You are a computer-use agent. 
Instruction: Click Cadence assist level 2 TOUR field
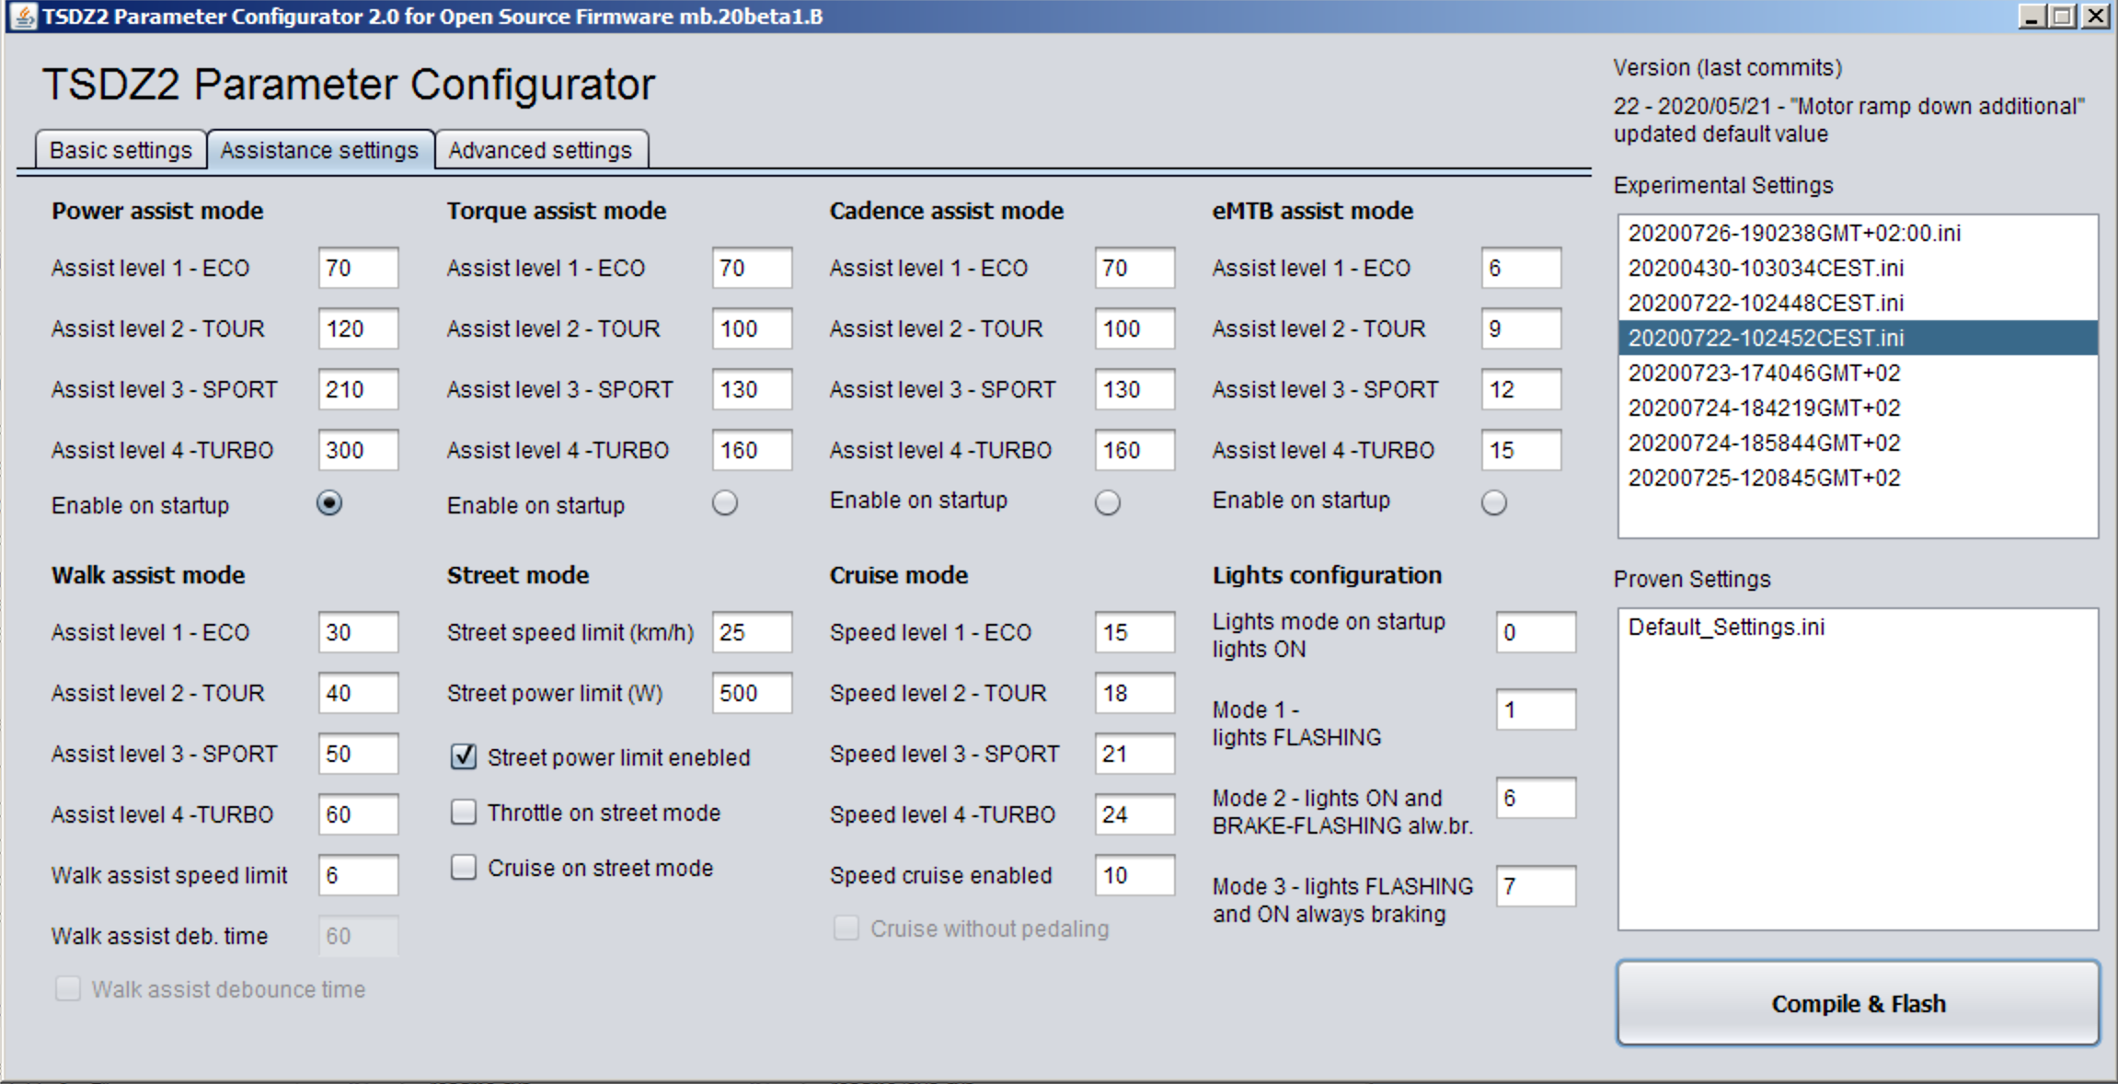[1135, 329]
